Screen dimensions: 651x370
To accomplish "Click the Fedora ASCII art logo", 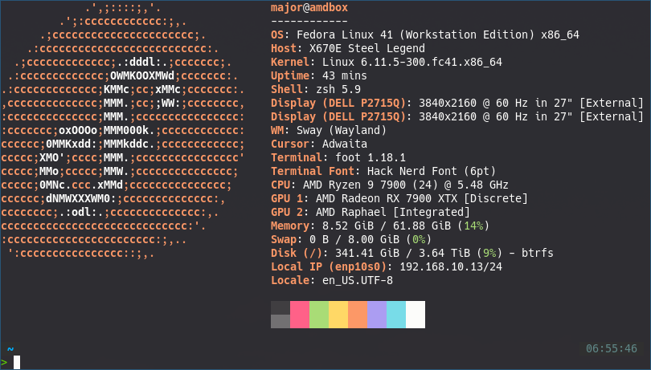I will pyautogui.click(x=125, y=130).
